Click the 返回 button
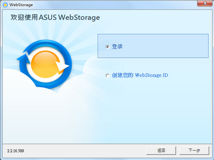 pyautogui.click(x=161, y=151)
